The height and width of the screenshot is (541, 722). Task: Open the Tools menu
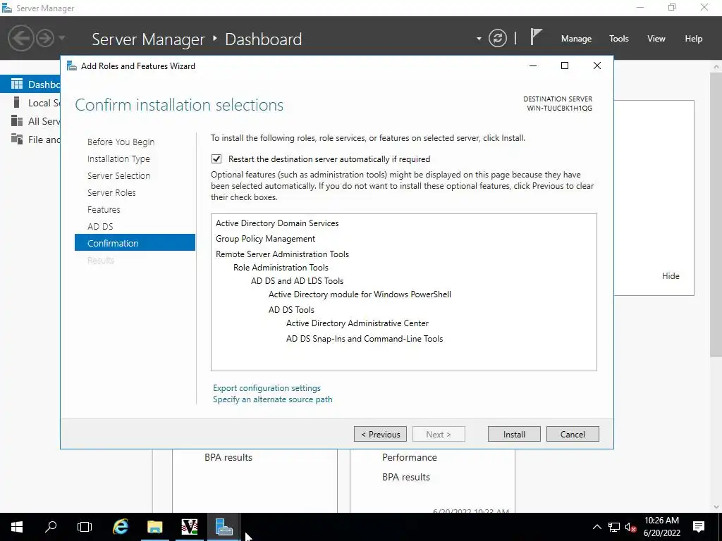(618, 39)
